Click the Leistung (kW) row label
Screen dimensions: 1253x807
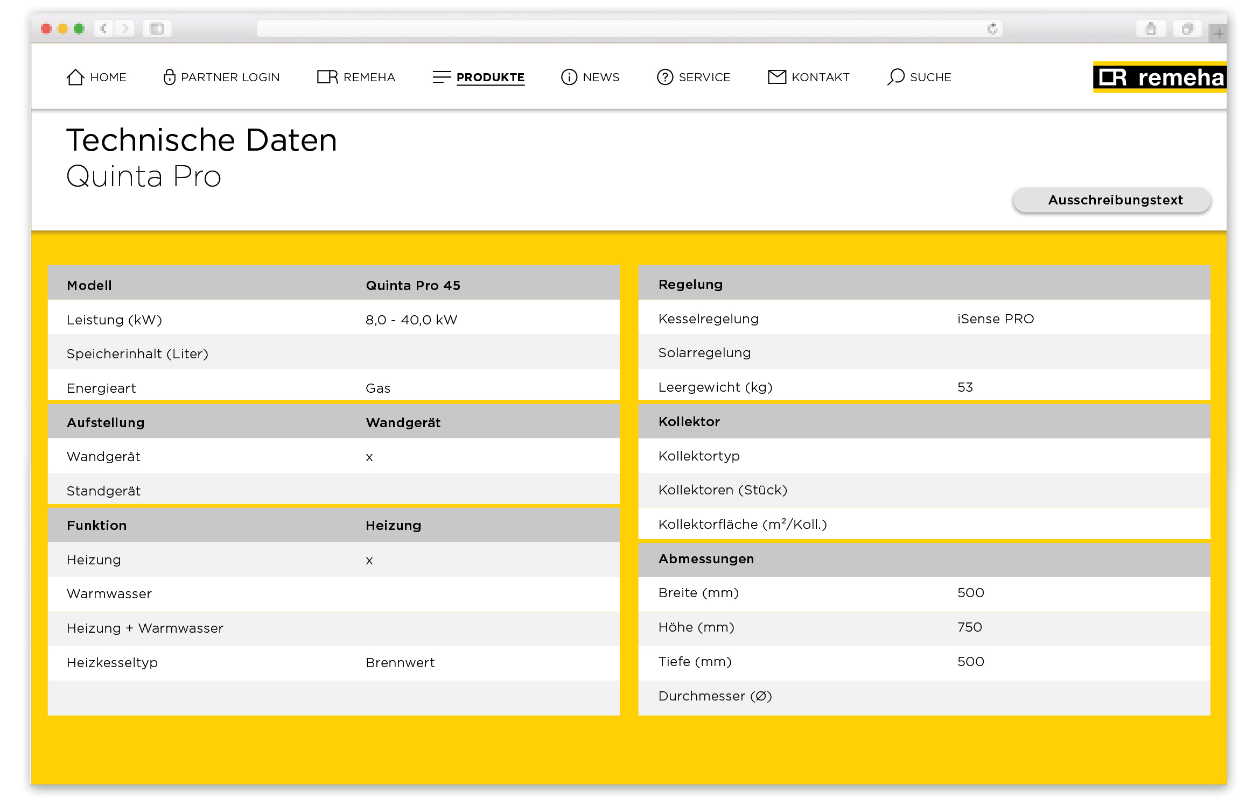(114, 320)
